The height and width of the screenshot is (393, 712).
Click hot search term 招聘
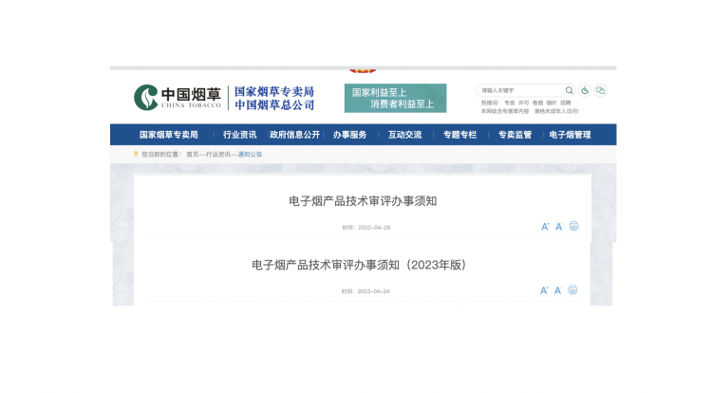click(x=566, y=103)
